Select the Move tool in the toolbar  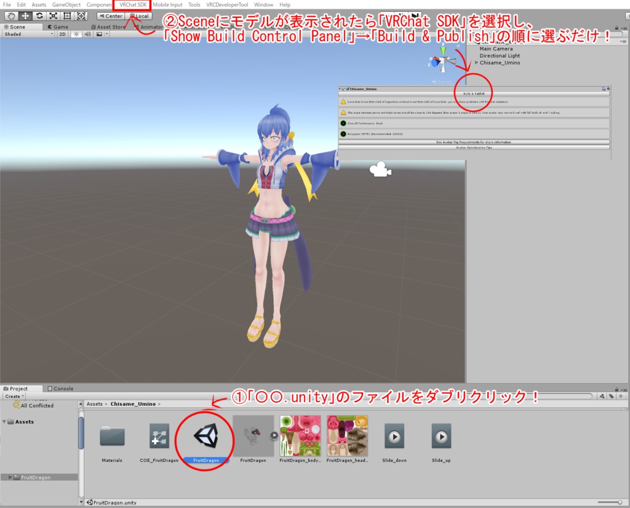coord(25,16)
